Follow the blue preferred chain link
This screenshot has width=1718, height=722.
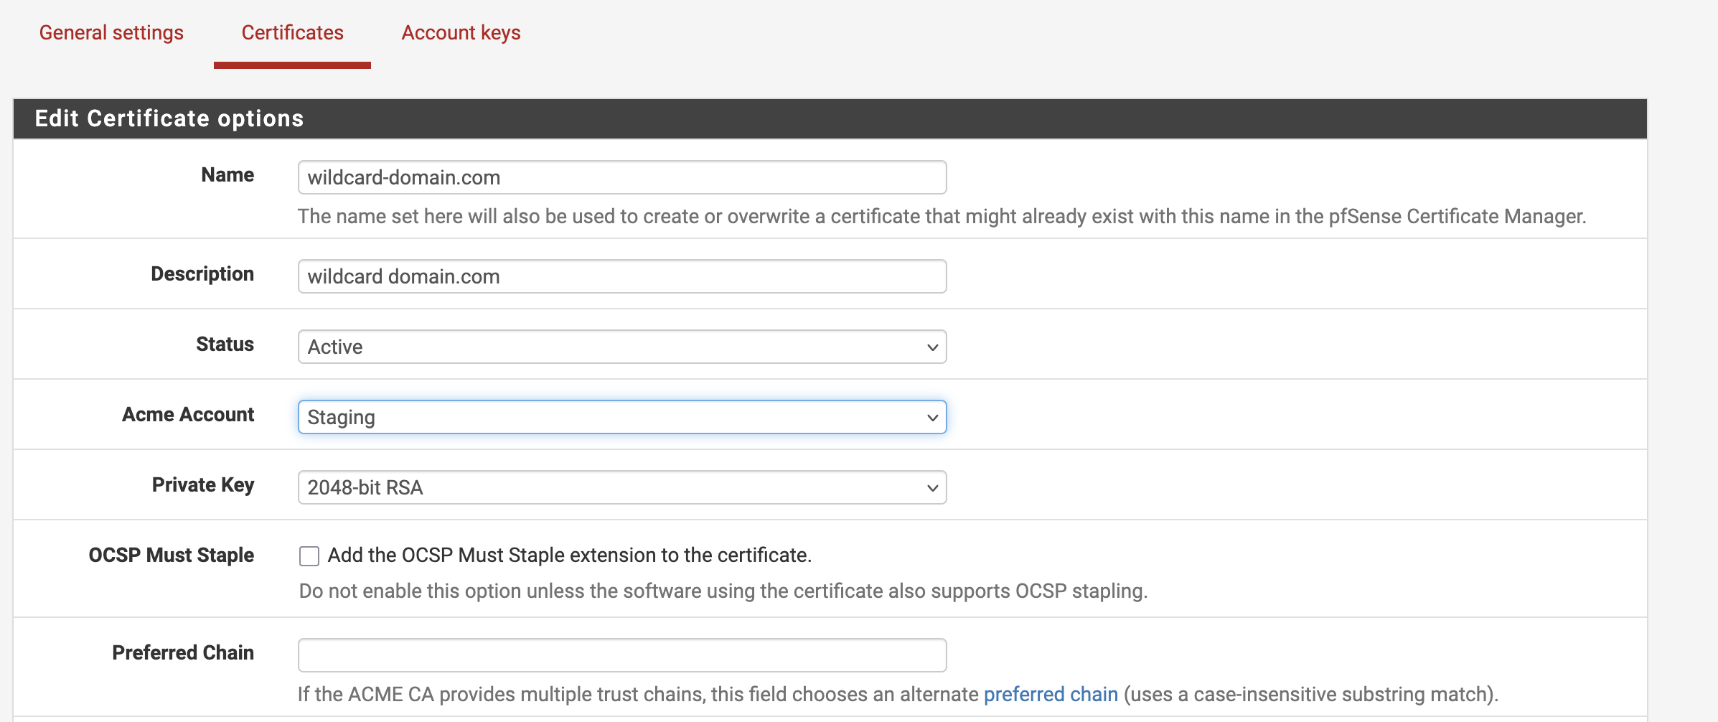(1050, 694)
